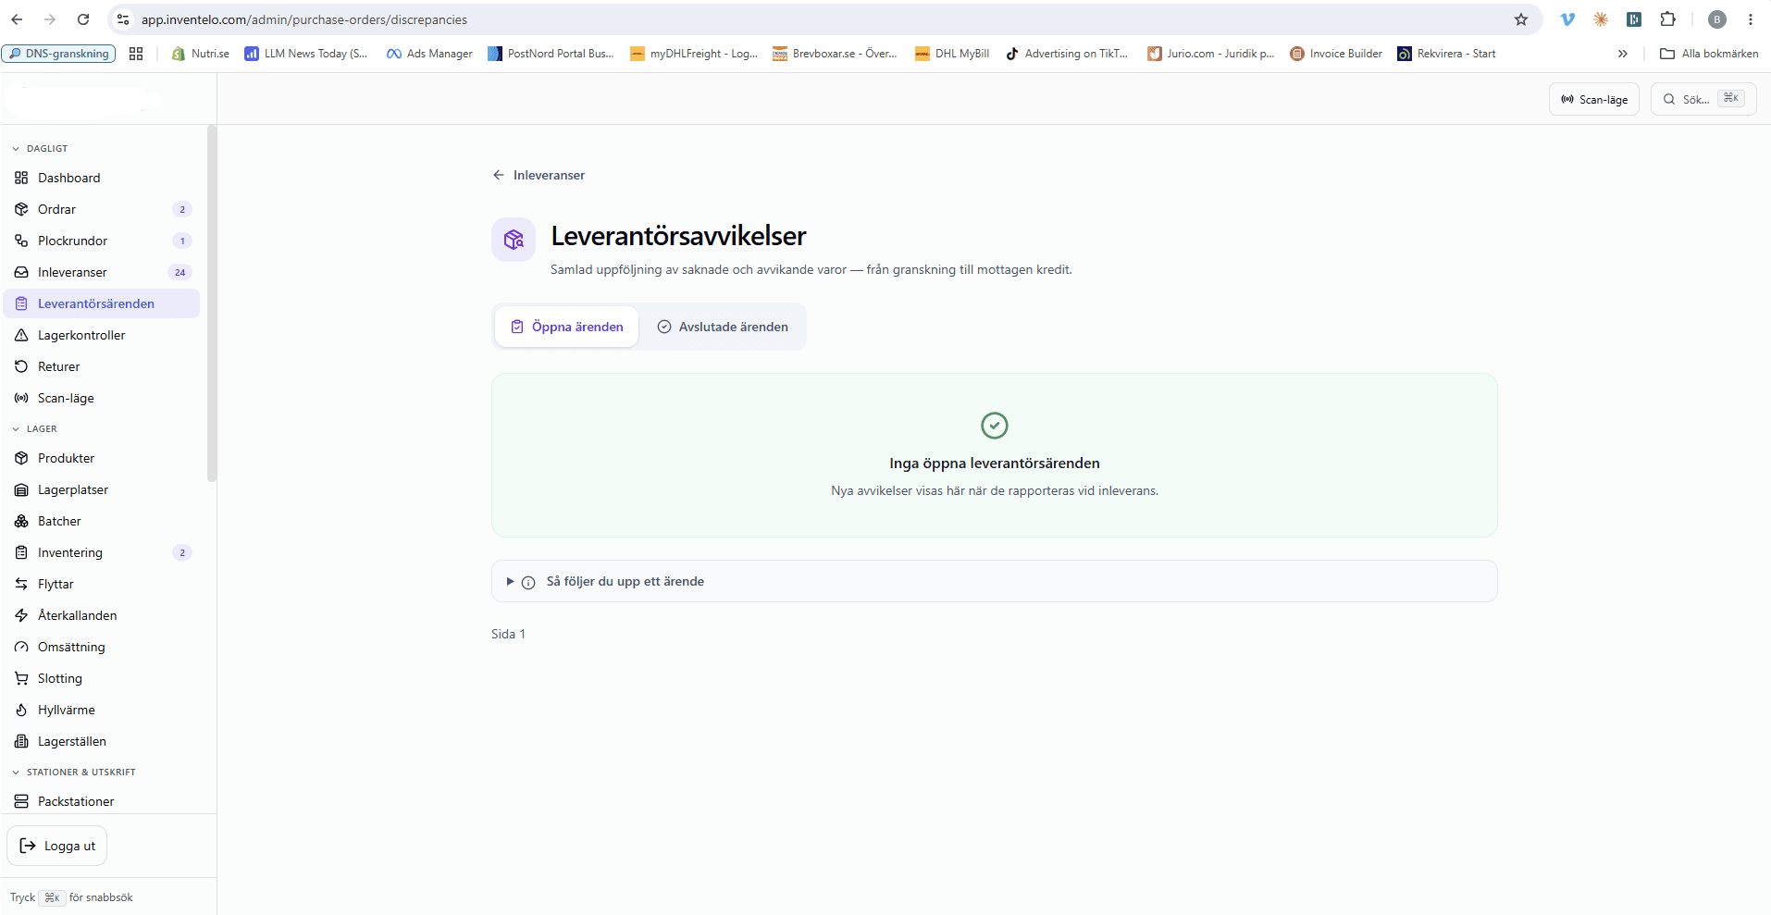The image size is (1771, 915).
Task: Open the Lagerplatser icon
Action: (21, 489)
